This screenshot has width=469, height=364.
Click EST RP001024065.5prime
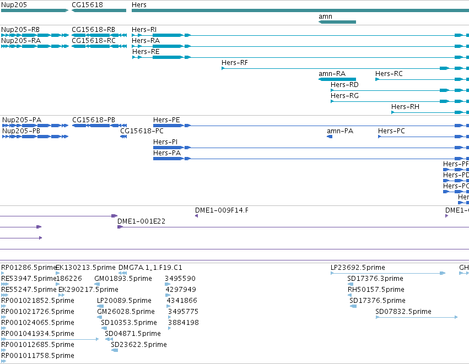[x=37, y=323]
